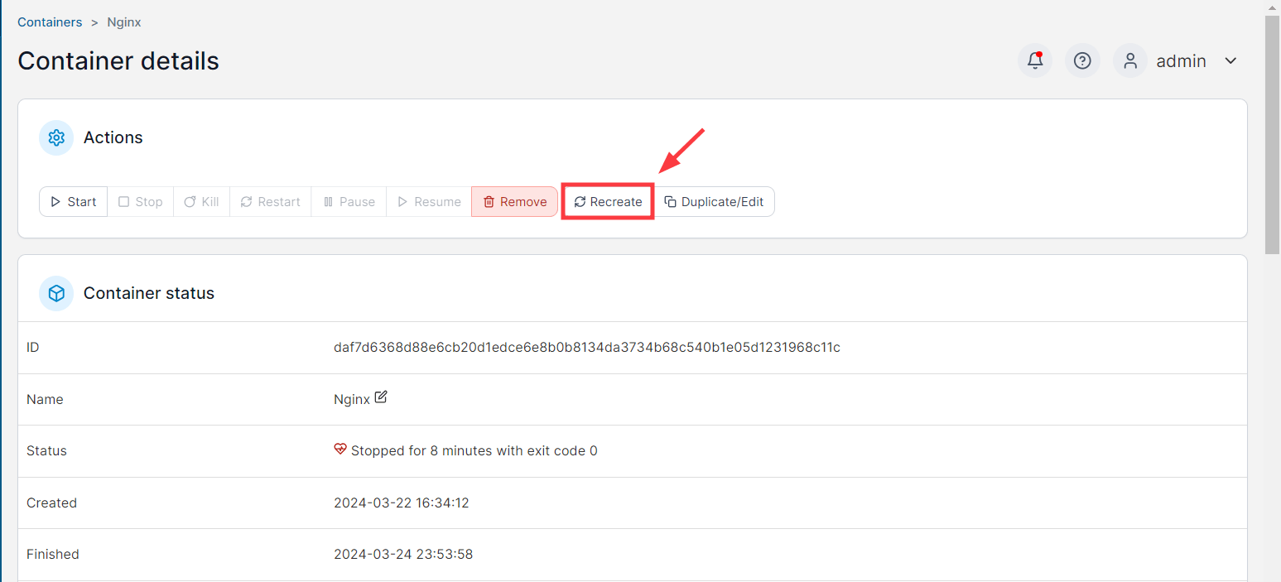
Task: Click the container ID hash text
Action: pos(586,347)
